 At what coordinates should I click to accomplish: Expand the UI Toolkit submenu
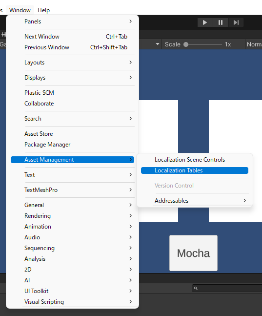[x=73, y=291]
